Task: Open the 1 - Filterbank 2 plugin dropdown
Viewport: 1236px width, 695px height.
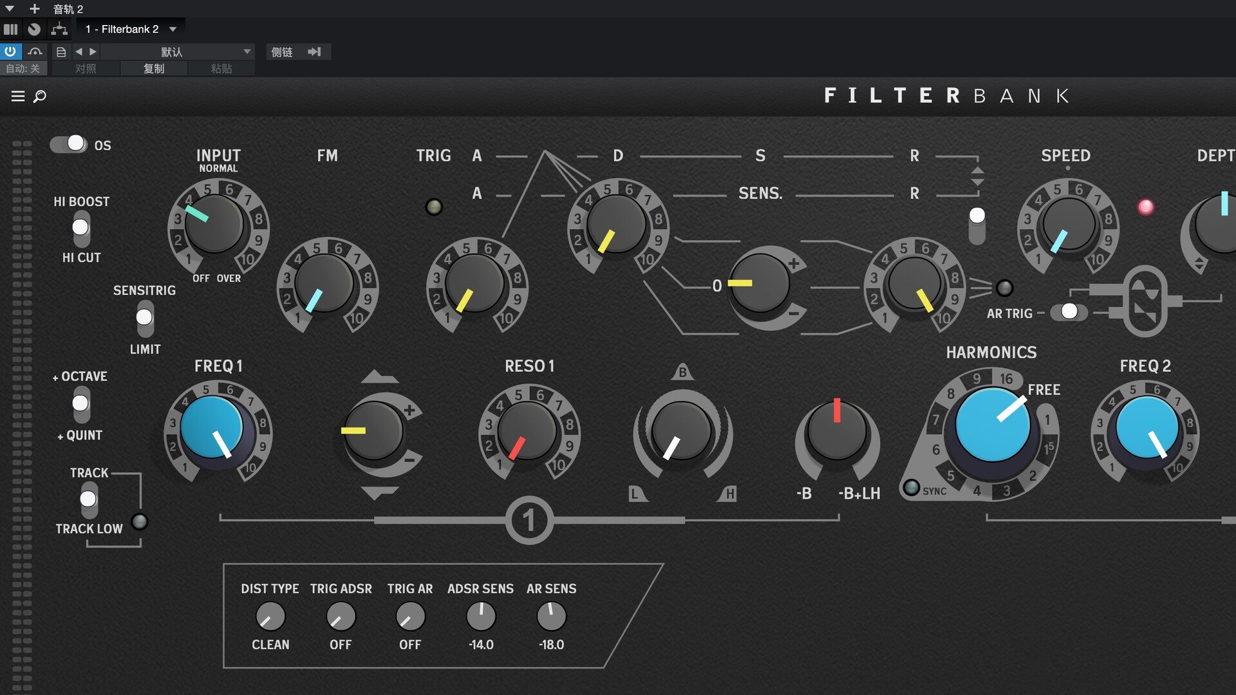Action: coord(131,30)
